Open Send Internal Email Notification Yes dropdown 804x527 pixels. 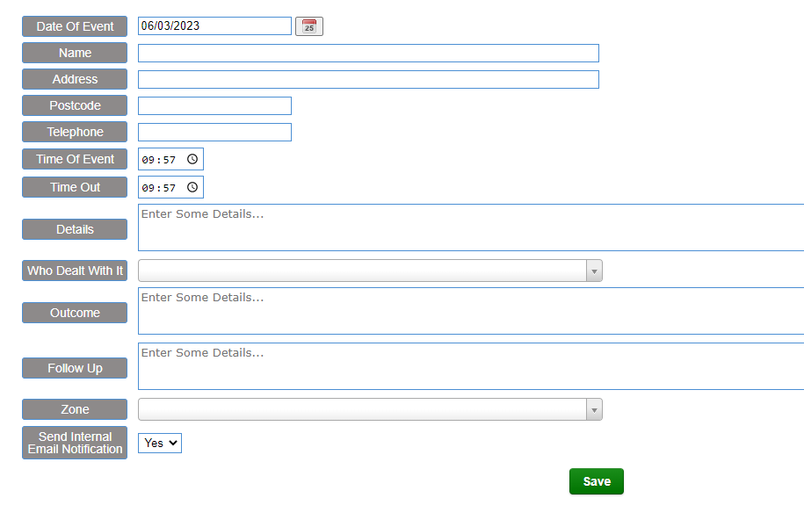(159, 444)
